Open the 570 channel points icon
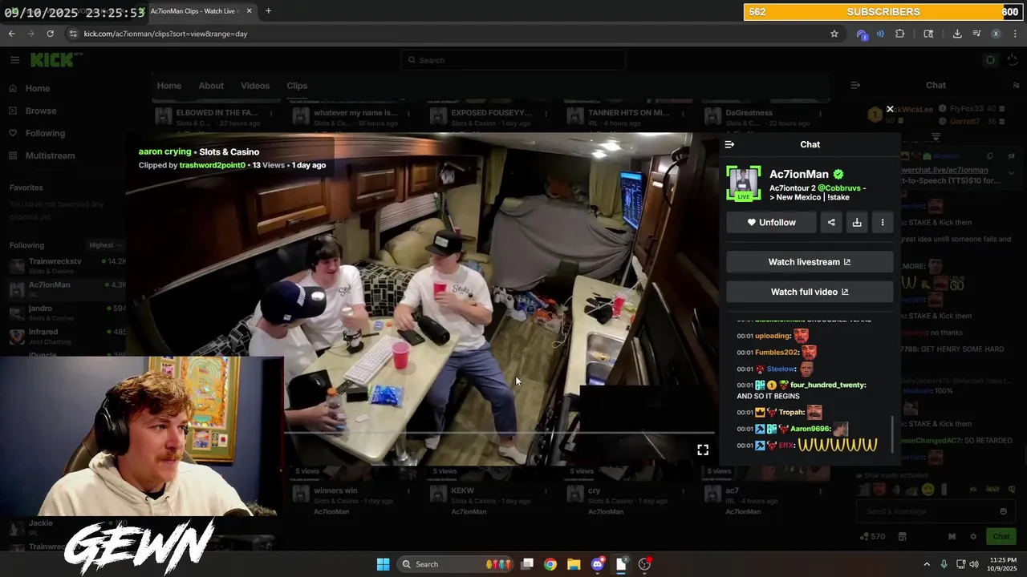Screen dimensions: 1027x577 point(872,536)
